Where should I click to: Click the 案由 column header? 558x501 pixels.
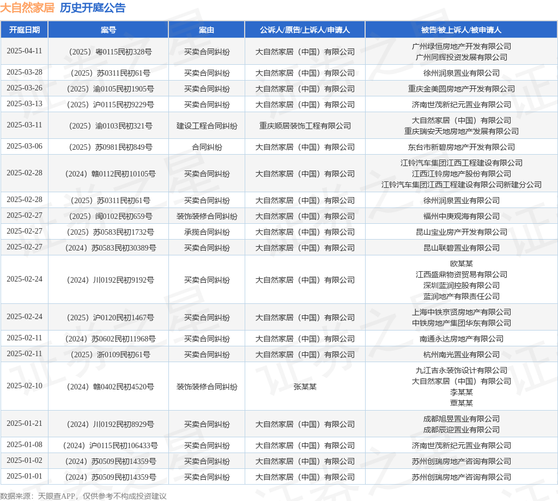point(207,30)
